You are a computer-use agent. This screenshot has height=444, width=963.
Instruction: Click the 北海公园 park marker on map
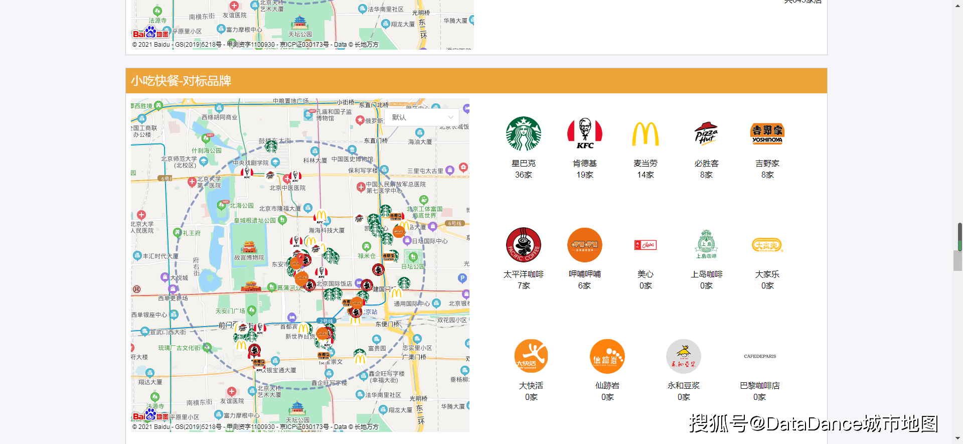point(222,205)
